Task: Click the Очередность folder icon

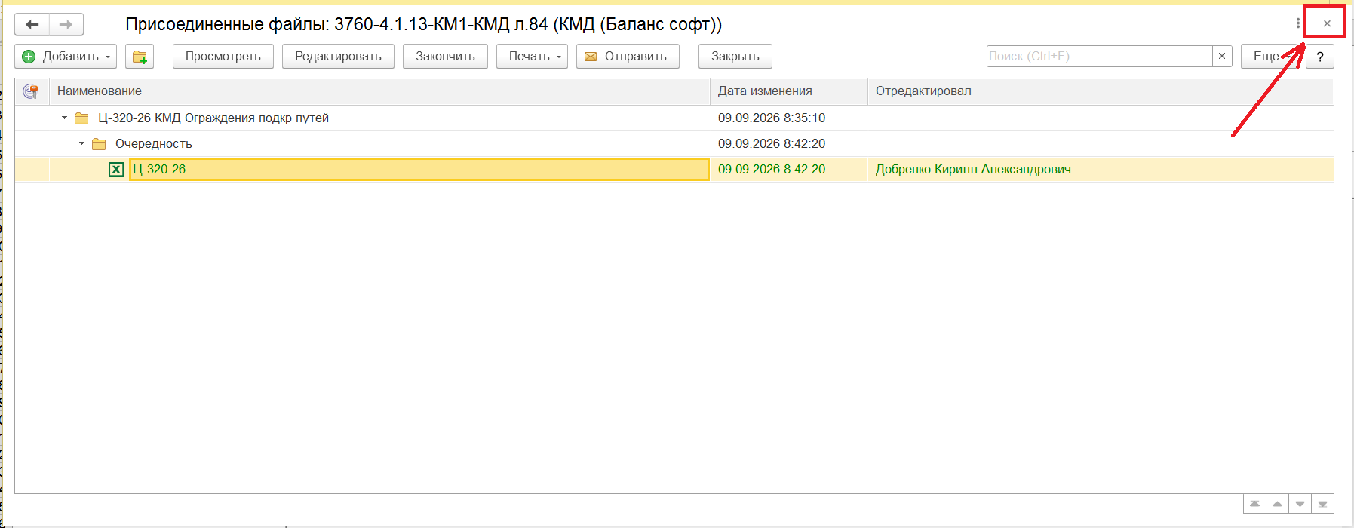Action: 99,144
